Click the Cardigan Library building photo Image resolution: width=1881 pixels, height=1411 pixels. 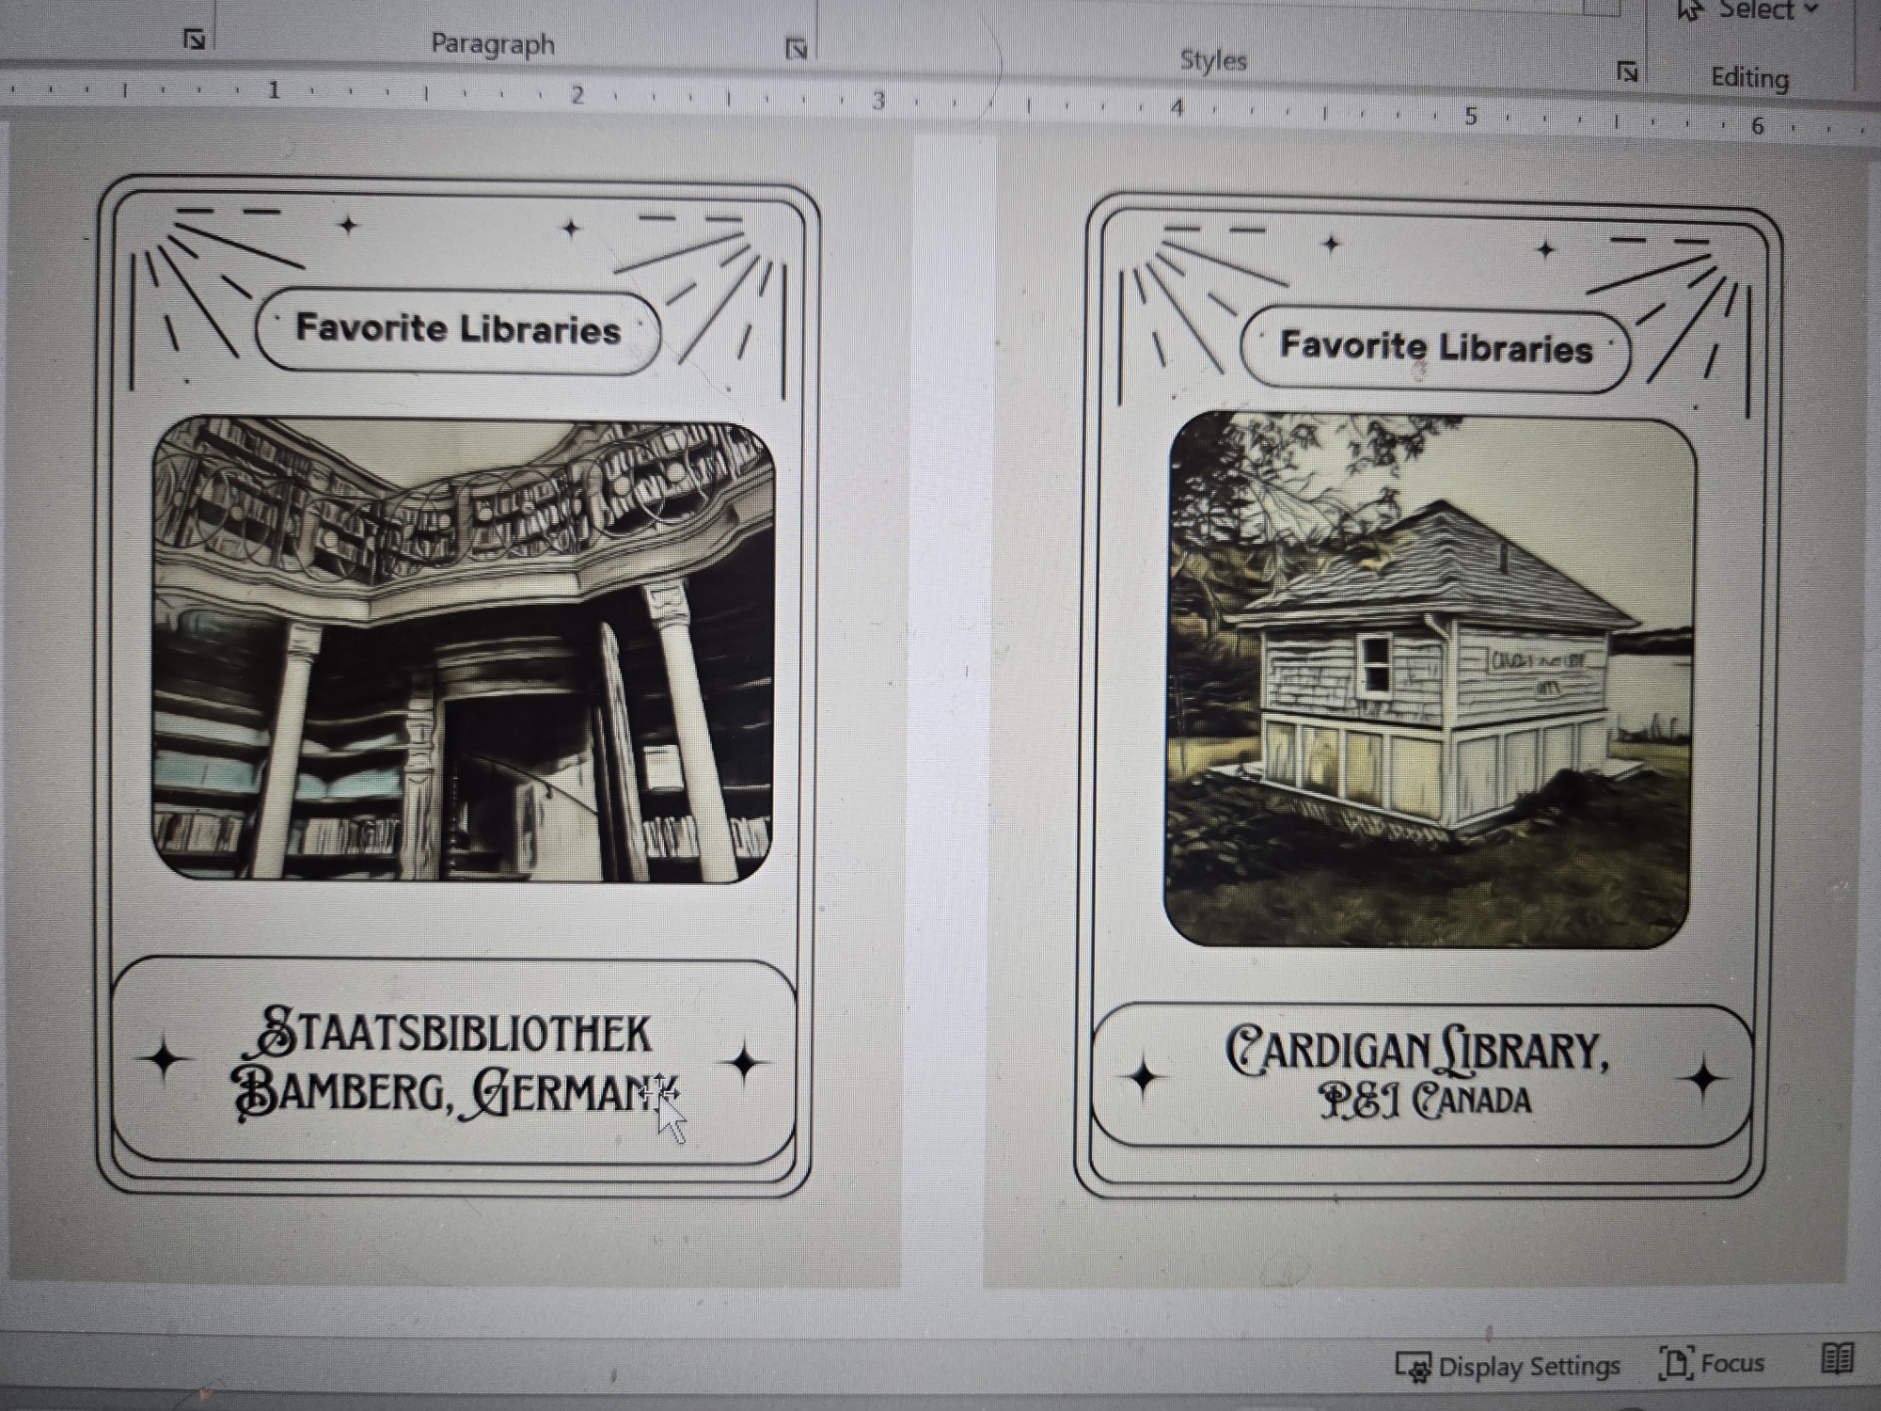(1430, 679)
